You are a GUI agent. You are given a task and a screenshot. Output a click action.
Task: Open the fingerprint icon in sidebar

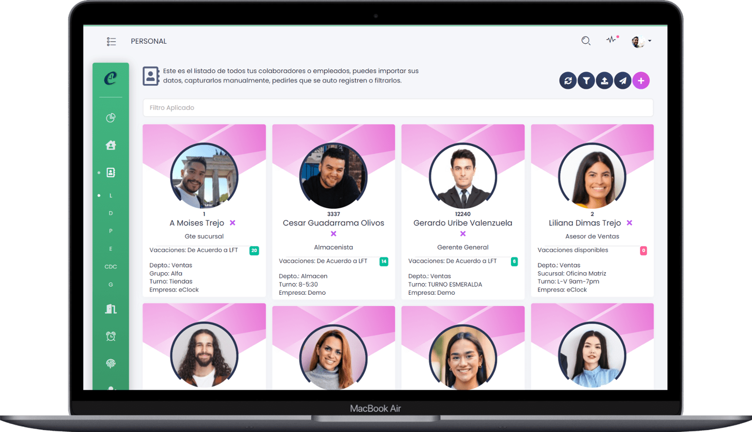(x=111, y=363)
